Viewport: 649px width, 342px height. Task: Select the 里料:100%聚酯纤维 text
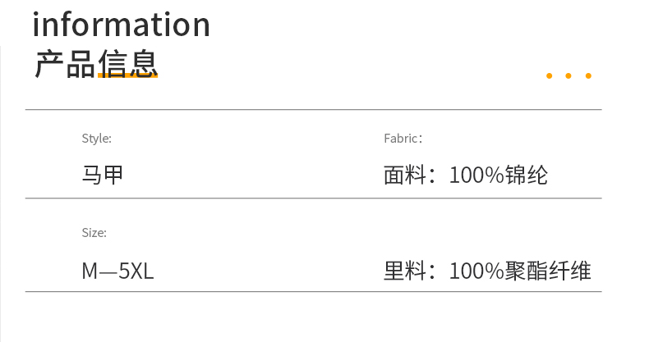[487, 271]
